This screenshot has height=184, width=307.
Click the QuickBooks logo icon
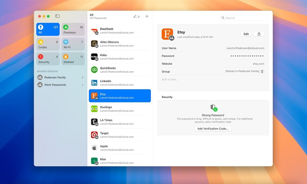tap(94, 70)
